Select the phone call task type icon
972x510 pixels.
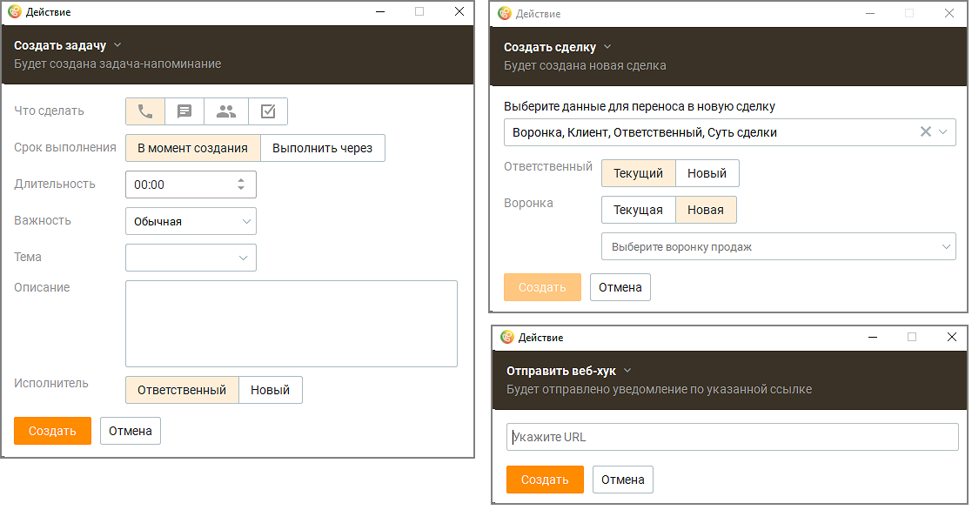click(x=145, y=111)
